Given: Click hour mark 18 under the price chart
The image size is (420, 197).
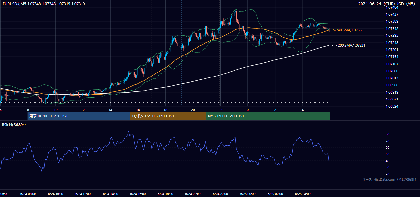Looking at the screenshot, I should coord(165,110).
